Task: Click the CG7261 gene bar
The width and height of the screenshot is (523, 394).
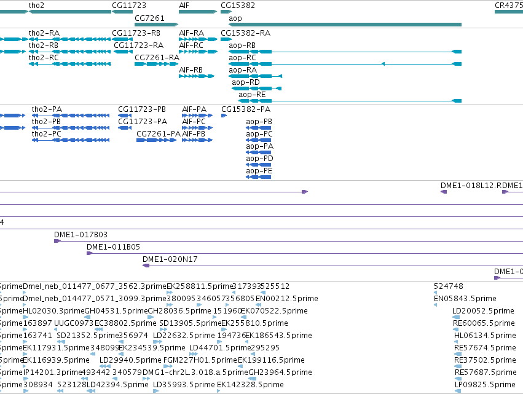Action: coord(157,25)
